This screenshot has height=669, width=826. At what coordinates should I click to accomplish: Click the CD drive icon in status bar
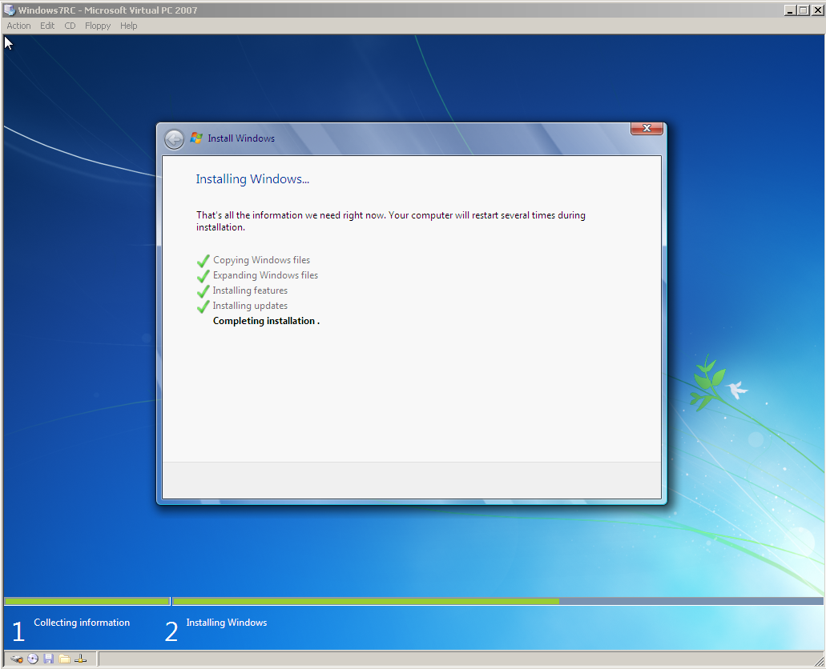tap(33, 659)
